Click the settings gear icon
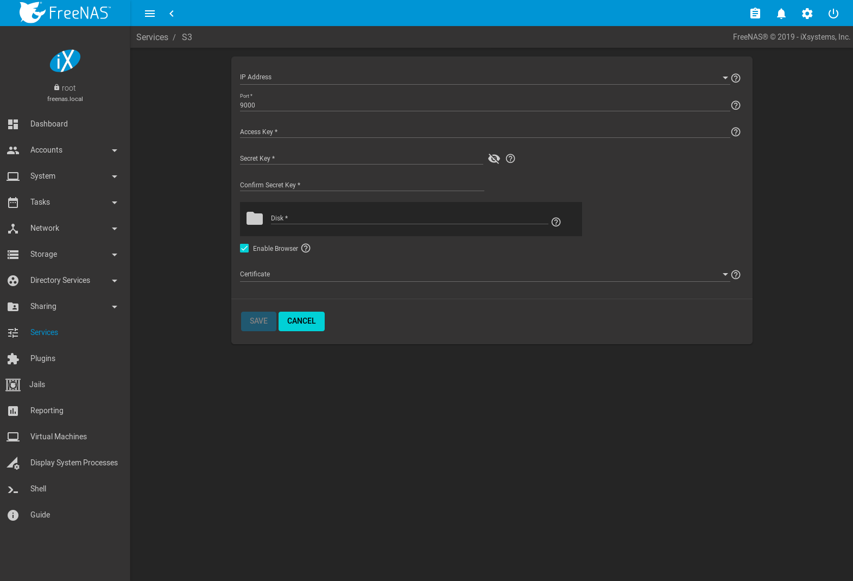This screenshot has width=853, height=581. point(807,14)
